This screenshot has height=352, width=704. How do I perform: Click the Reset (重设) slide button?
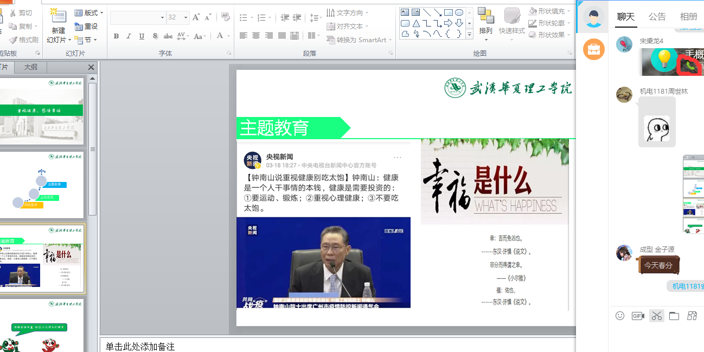(87, 26)
